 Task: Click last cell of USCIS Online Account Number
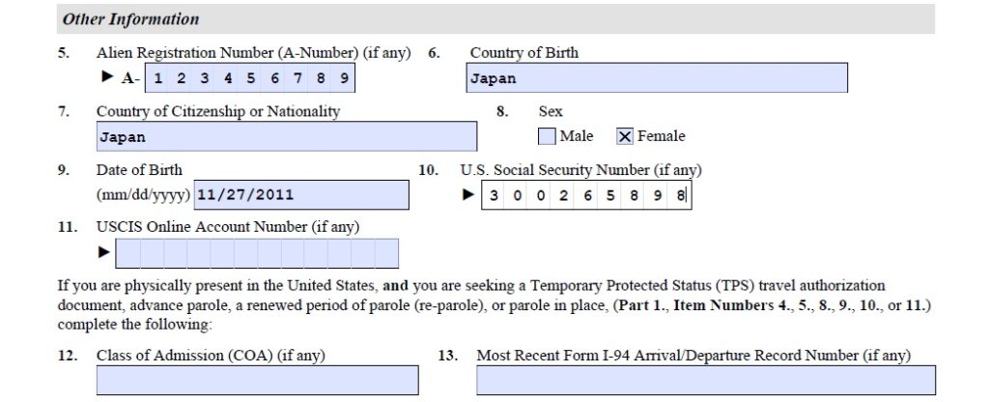click(x=386, y=253)
